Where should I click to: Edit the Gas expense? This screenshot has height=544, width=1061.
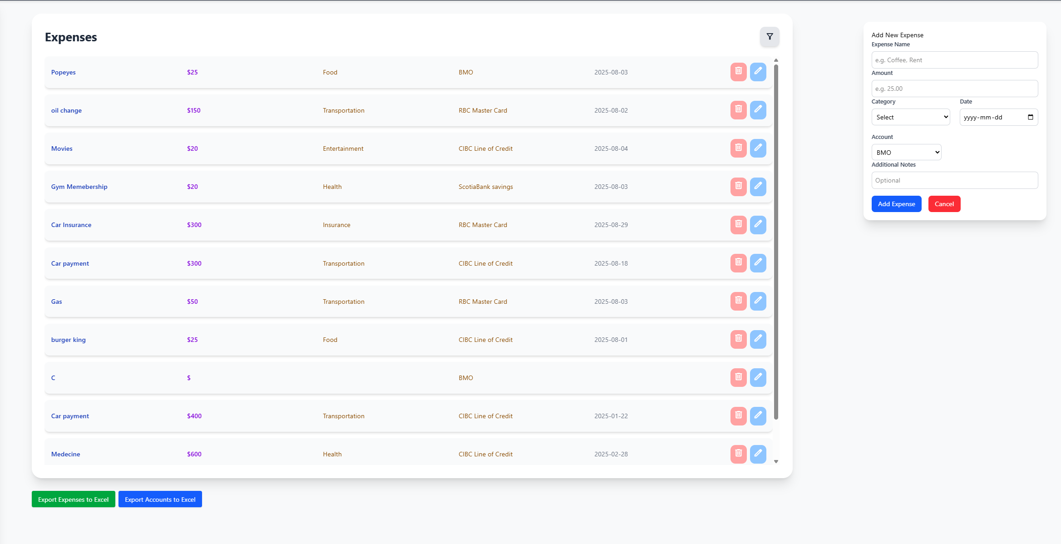click(758, 301)
